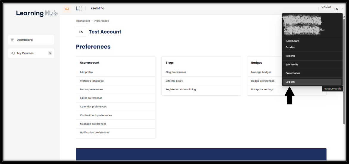Click the TA avatar beside Test Account

point(81,32)
